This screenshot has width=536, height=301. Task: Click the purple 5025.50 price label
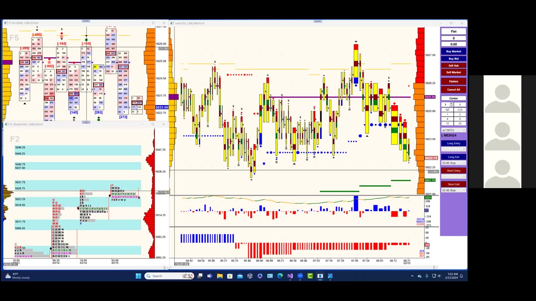[x=430, y=97]
